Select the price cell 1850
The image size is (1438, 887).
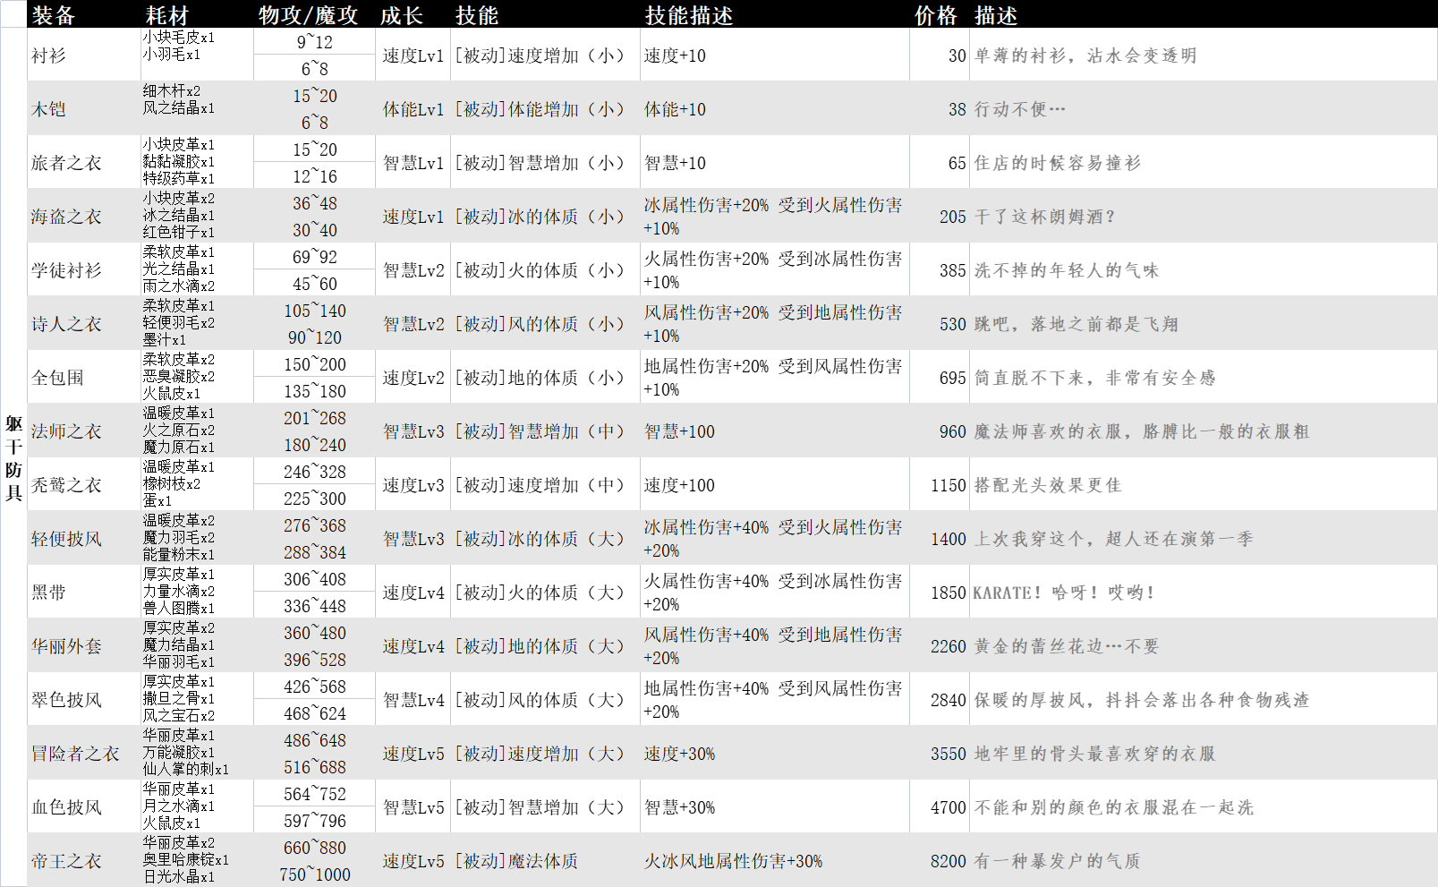point(940,592)
